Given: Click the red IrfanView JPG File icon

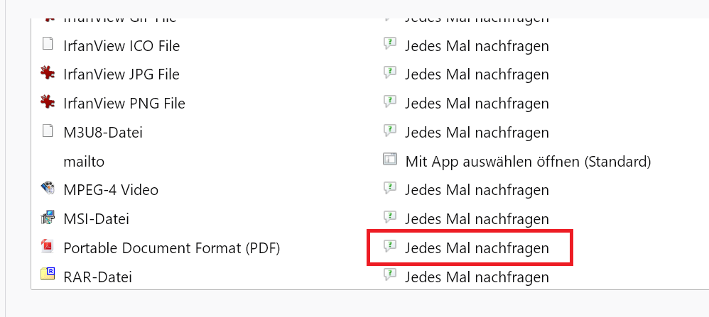Looking at the screenshot, I should click(x=48, y=73).
